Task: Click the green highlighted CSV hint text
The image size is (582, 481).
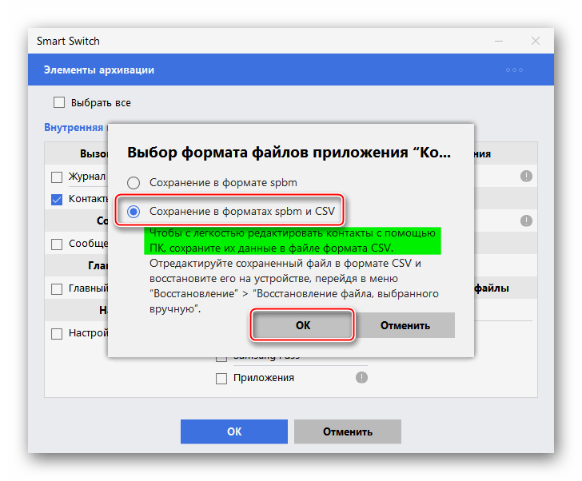Action: coord(293,240)
